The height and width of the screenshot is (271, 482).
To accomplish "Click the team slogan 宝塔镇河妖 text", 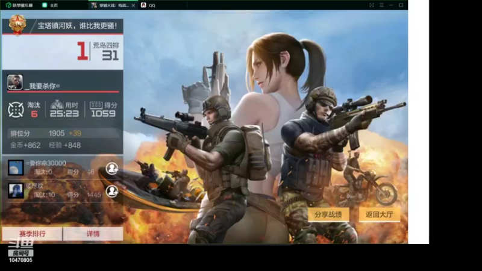I will tap(77, 26).
